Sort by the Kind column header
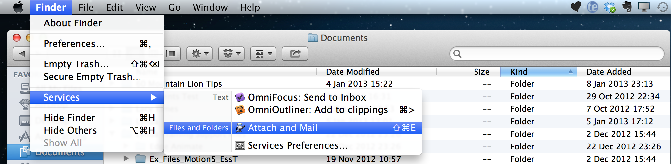671x164 pixels. [x=539, y=72]
